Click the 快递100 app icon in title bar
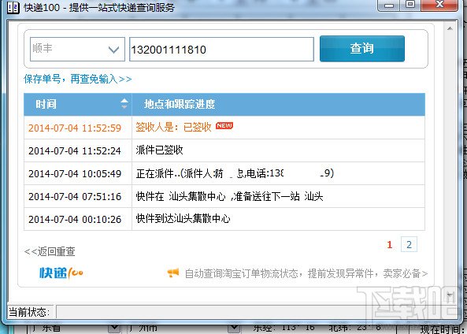This screenshot has width=467, height=334. [x=13, y=7]
